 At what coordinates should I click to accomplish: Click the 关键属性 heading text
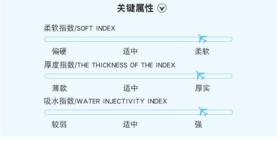pos(135,9)
